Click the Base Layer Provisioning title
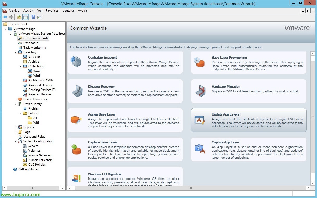317x198 pixels. 229,58
